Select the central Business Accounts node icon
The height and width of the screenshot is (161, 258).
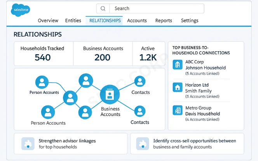click(110, 95)
